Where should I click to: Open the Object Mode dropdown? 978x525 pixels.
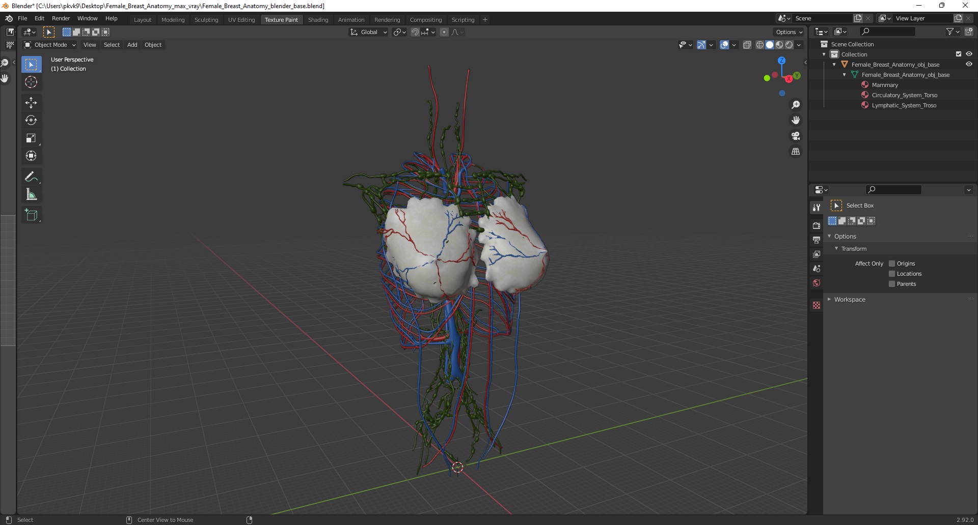pyautogui.click(x=50, y=45)
